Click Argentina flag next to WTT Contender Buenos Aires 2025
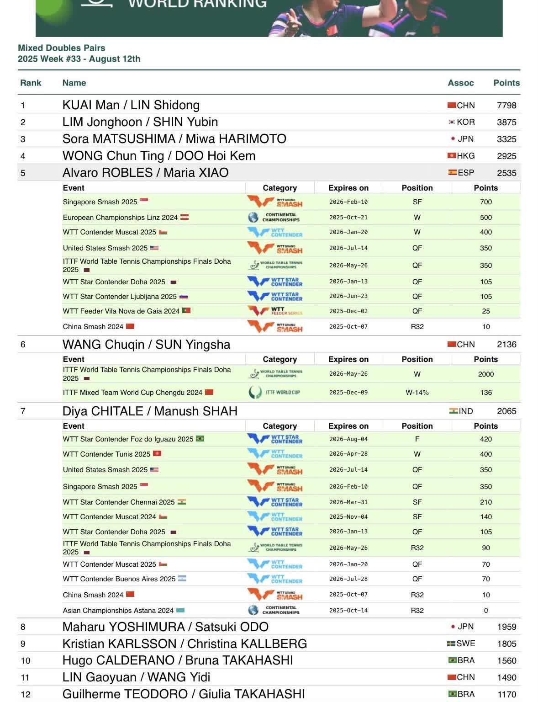Screen dimensions: 538x702 (x=182, y=579)
